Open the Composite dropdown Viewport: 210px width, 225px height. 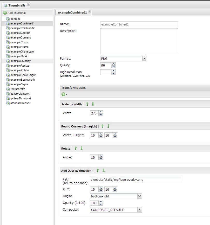click(139, 210)
